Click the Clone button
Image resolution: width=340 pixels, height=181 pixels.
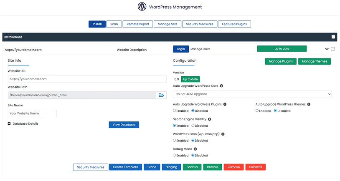click(152, 167)
